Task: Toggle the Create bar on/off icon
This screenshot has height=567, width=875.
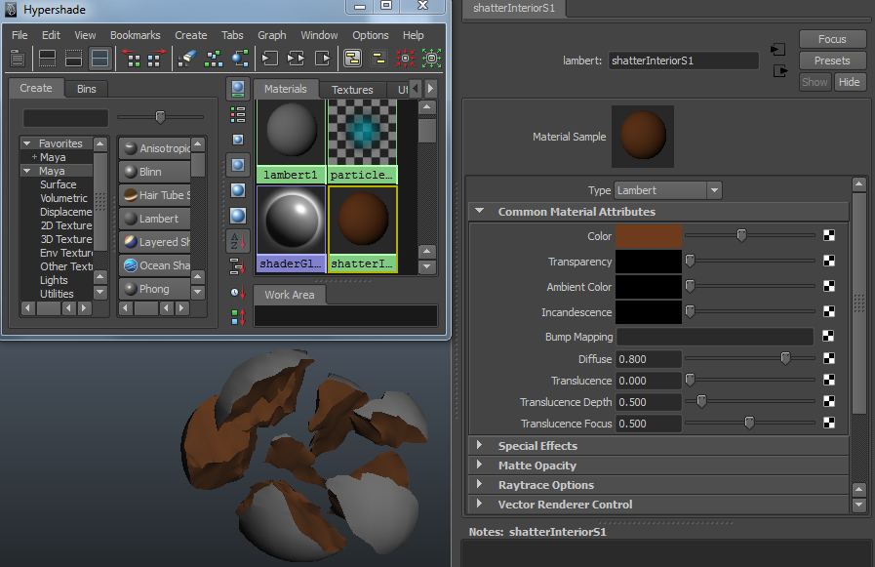Action: click(17, 59)
